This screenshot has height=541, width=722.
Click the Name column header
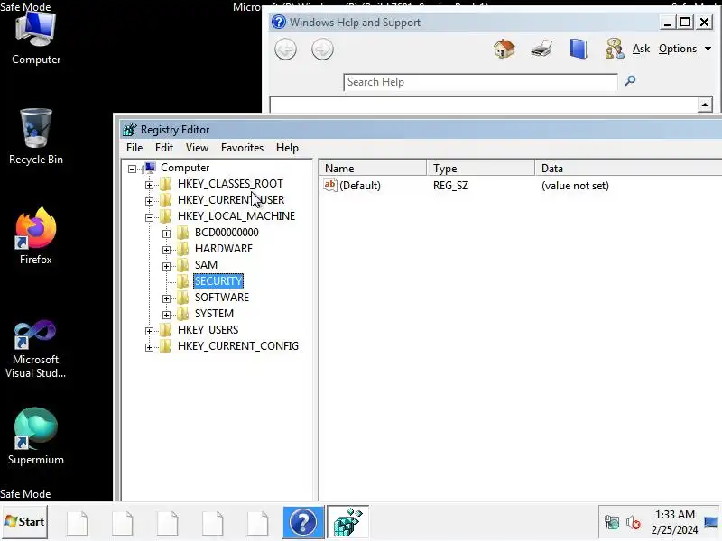(373, 169)
